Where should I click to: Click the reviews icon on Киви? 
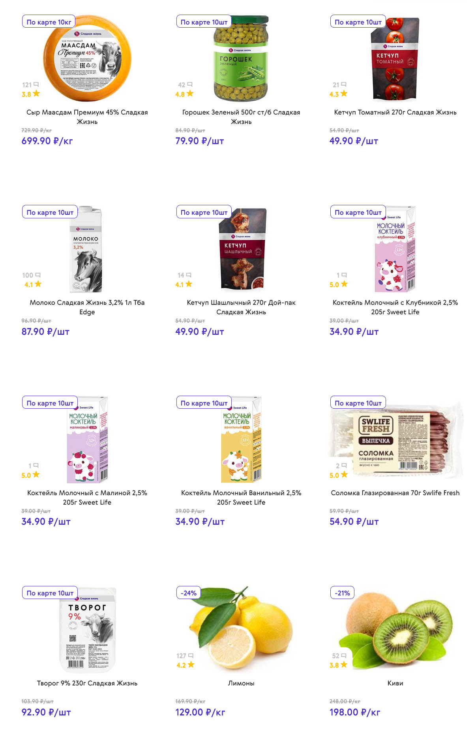pyautogui.click(x=344, y=655)
